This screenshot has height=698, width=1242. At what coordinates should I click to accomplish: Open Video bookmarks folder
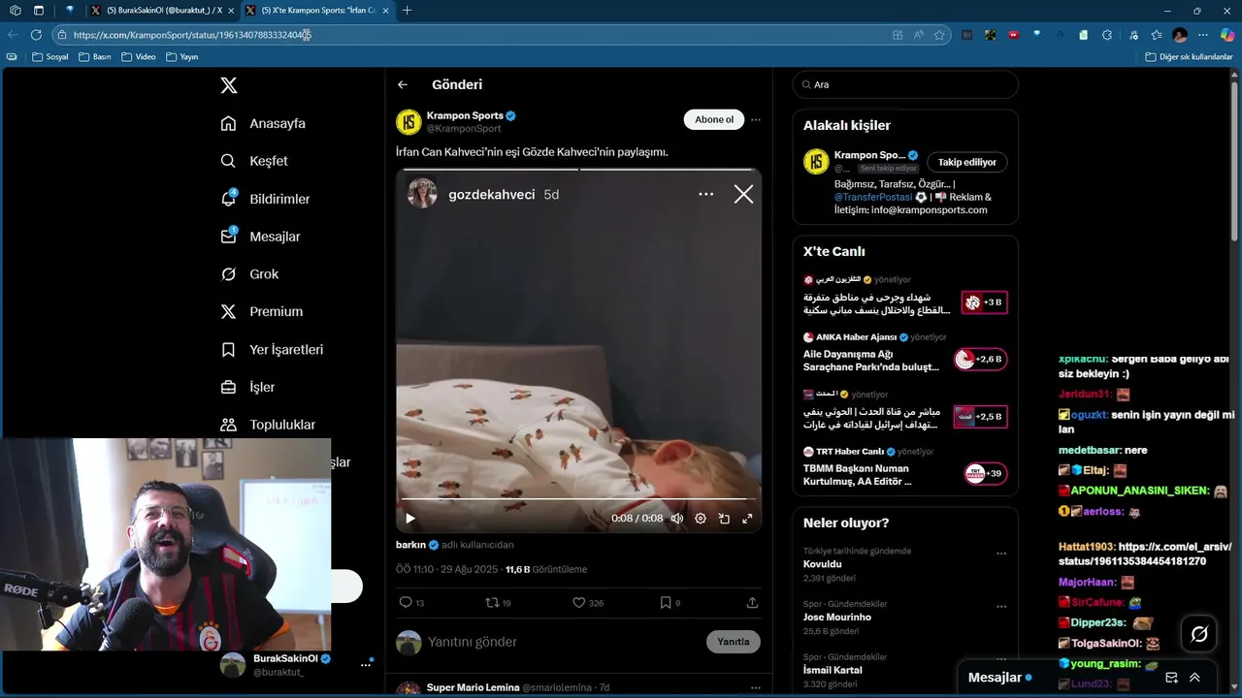pos(139,57)
